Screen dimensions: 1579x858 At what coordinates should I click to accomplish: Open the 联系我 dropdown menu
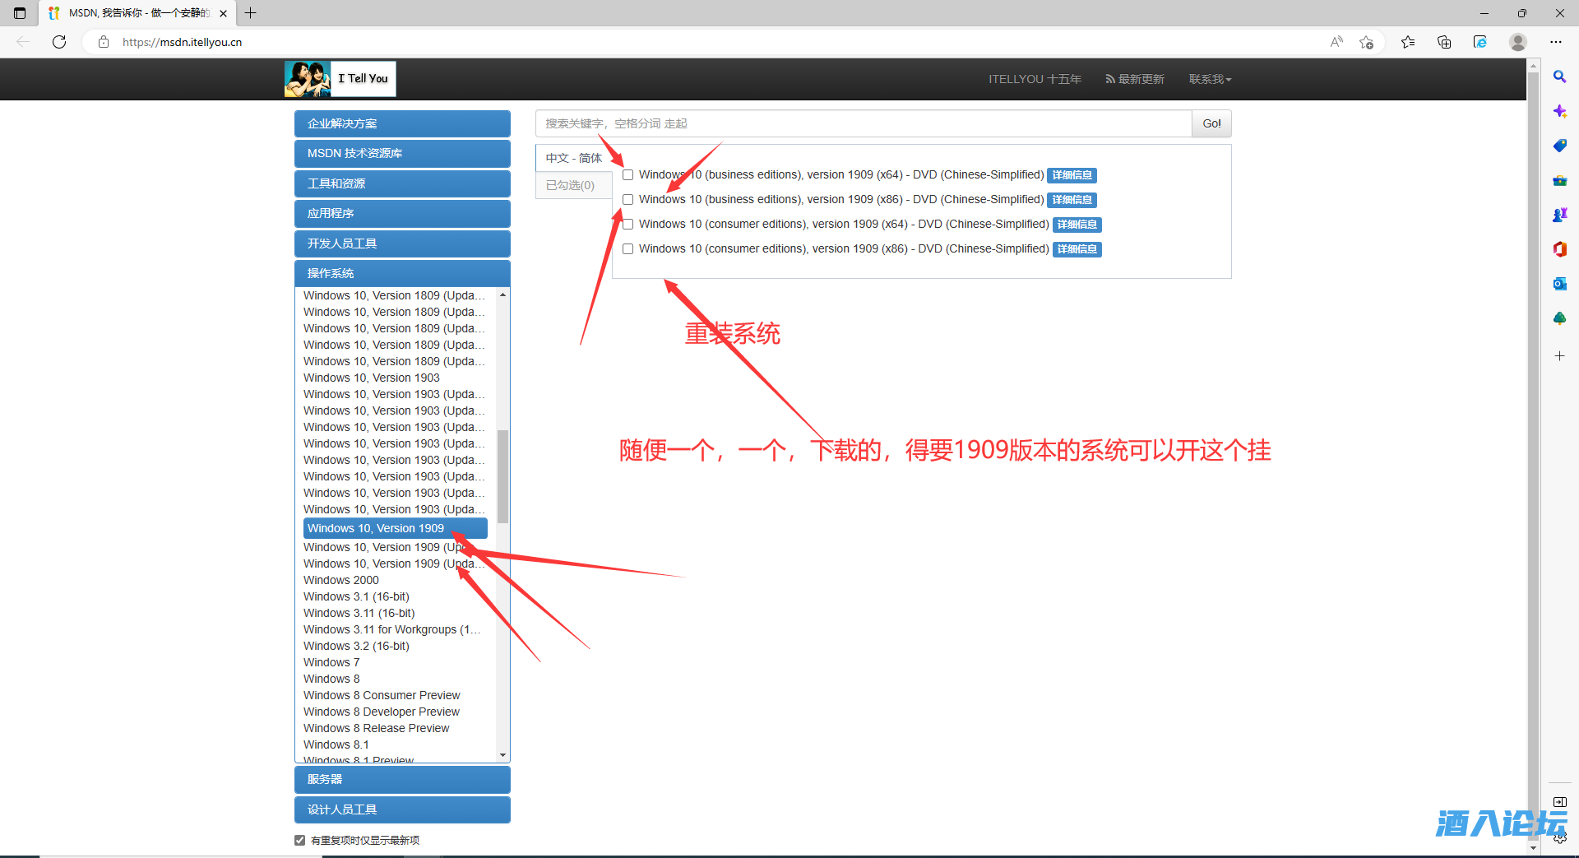(x=1210, y=79)
